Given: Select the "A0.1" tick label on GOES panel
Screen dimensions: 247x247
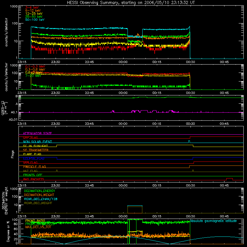Looking at the screenshot, I should point(14,112).
